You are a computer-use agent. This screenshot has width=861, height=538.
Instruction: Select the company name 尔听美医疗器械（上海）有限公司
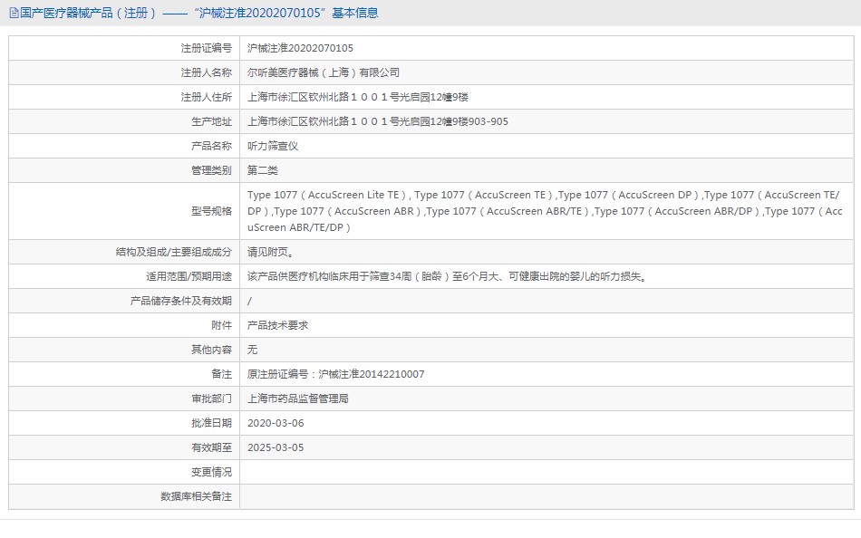point(324,72)
